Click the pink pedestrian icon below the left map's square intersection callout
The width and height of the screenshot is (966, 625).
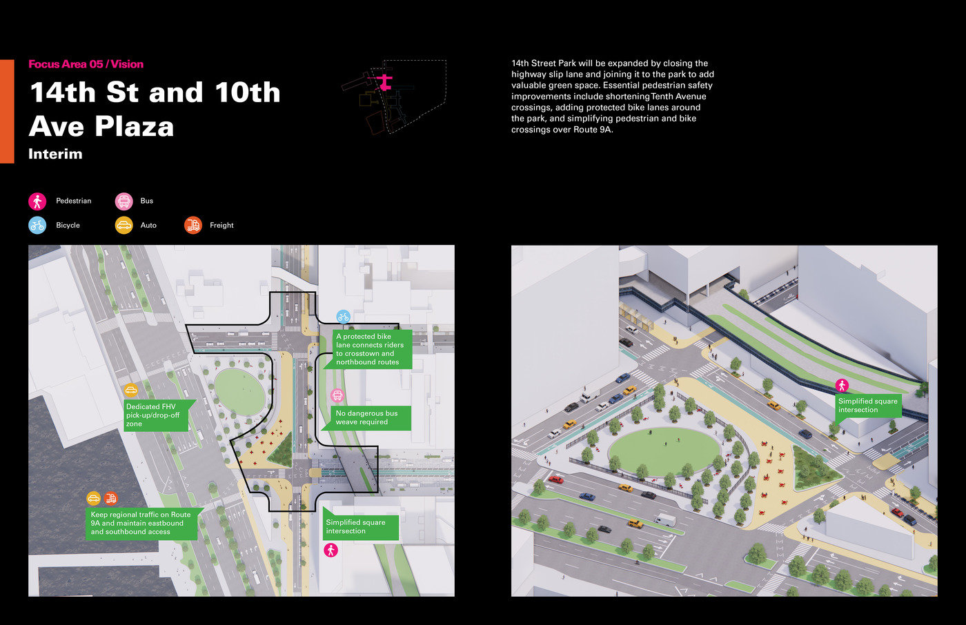[330, 550]
